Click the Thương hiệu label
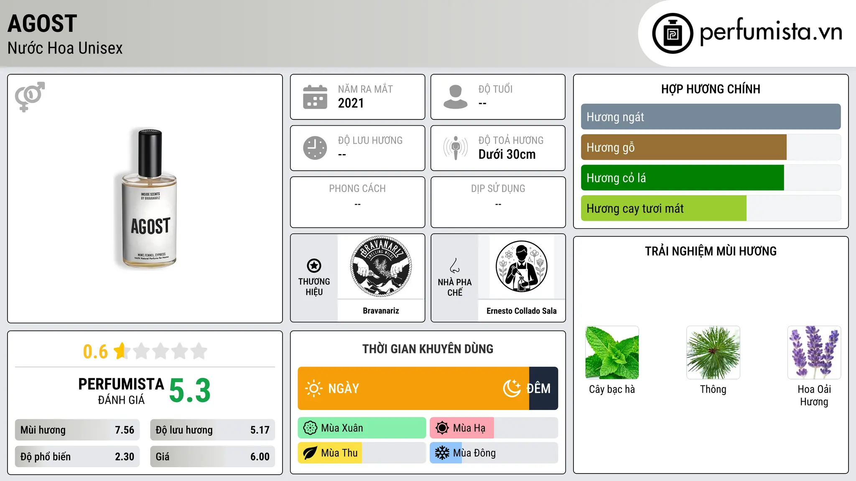 [x=314, y=287]
